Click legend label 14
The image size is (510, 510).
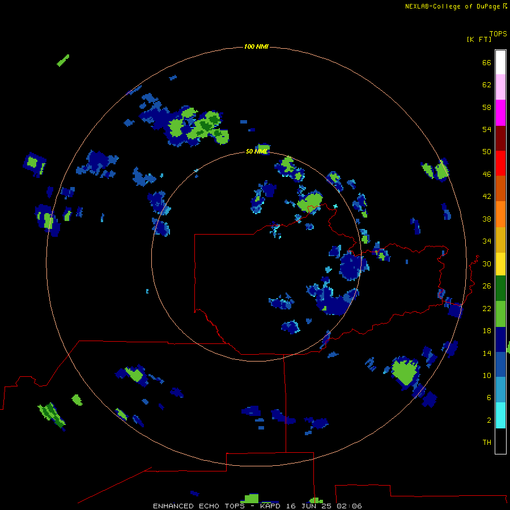click(x=487, y=353)
